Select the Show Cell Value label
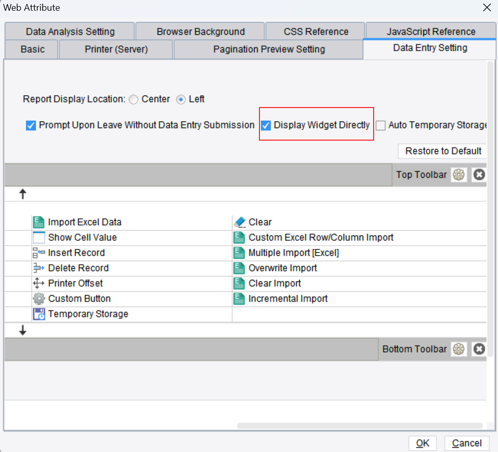Image resolution: width=498 pixels, height=452 pixels. [82, 237]
